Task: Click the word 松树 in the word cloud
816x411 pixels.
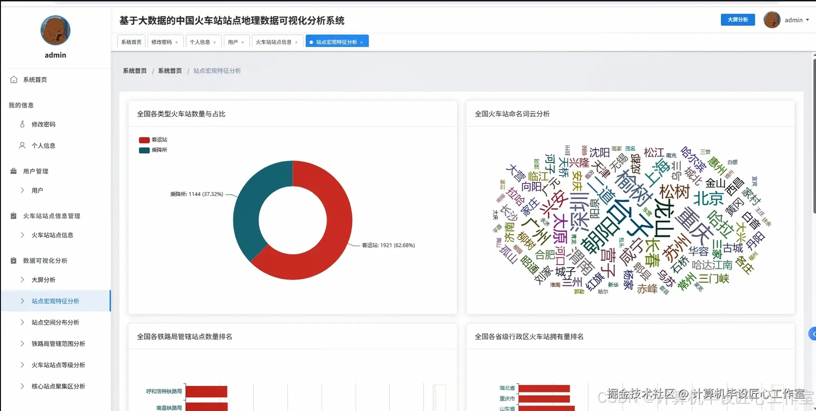Action: pyautogui.click(x=675, y=191)
